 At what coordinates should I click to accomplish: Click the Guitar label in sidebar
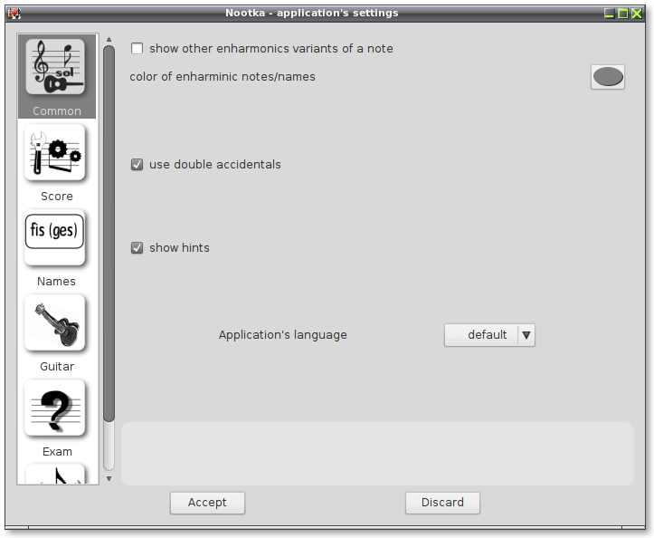click(57, 367)
